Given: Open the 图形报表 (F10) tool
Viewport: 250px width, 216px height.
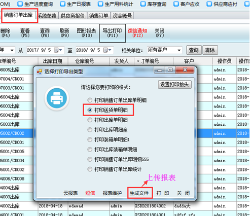Looking at the screenshot, I should point(86,33).
